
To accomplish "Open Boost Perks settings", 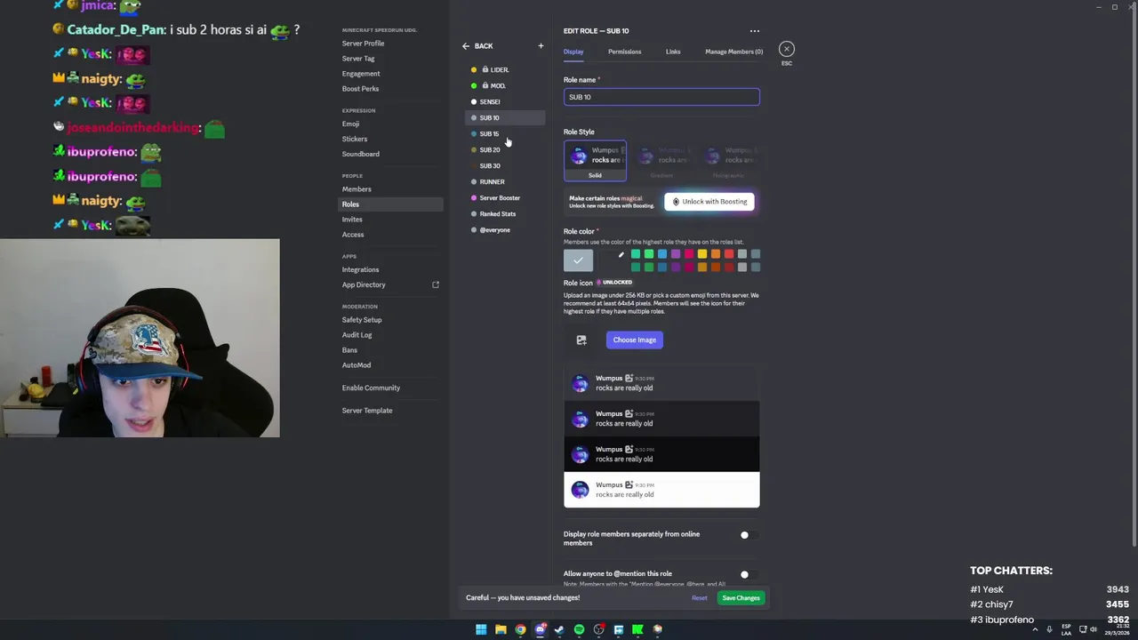I will (x=360, y=89).
